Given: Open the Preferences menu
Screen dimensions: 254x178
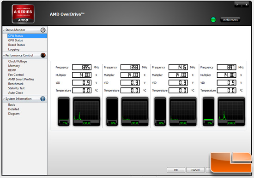Looking at the screenshot, I should click(x=230, y=20).
